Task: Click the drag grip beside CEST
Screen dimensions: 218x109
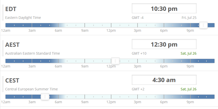Action: 3,84
